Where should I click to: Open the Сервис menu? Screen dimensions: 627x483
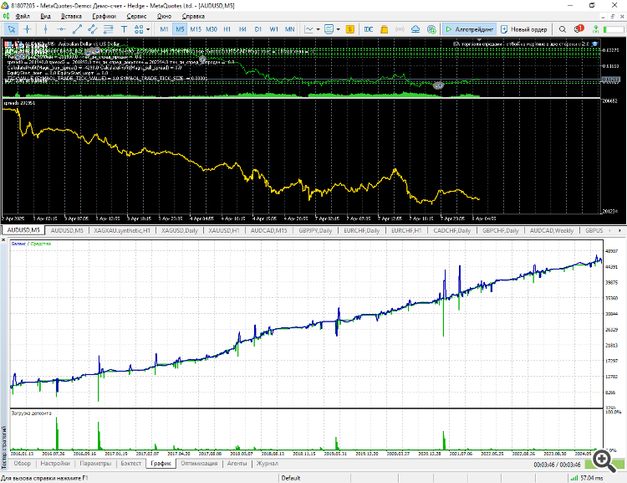(137, 16)
